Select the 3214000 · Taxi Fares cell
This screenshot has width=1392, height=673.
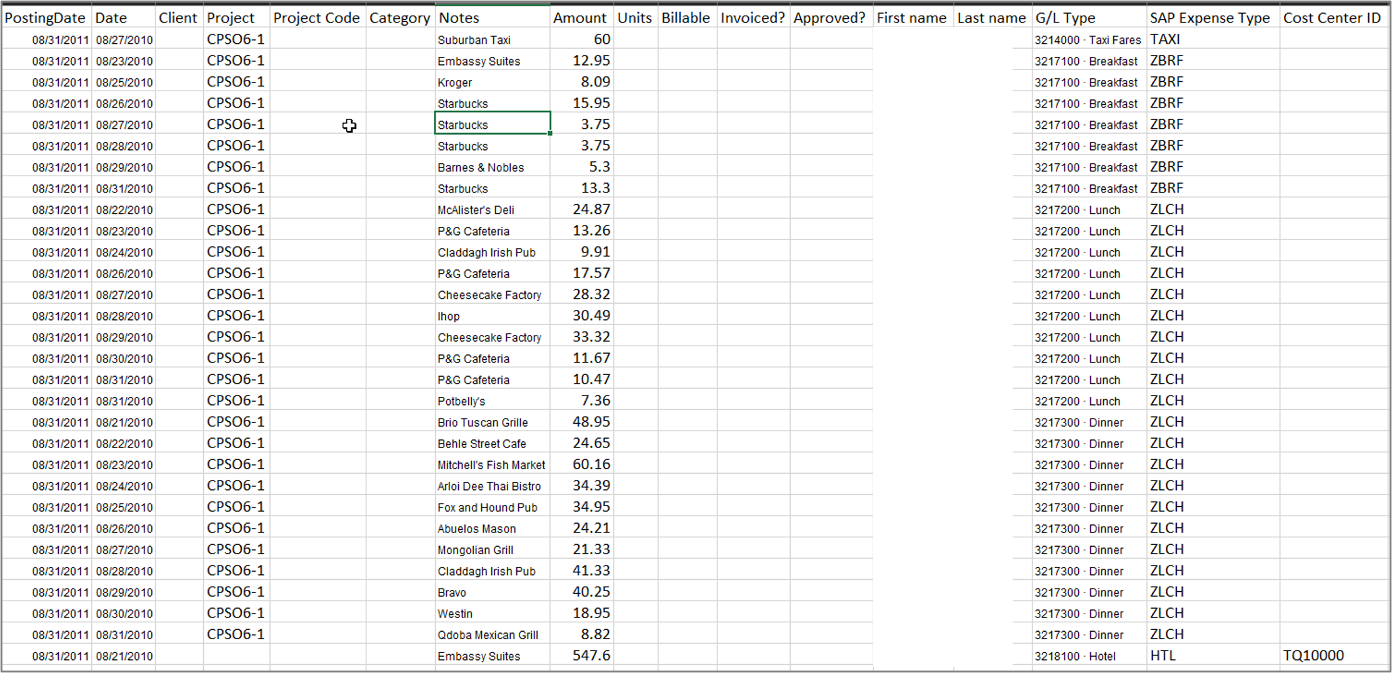coord(1089,39)
